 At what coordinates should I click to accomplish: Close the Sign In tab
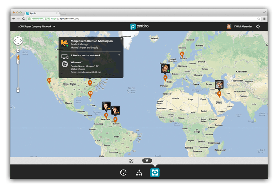[x=57, y=13]
